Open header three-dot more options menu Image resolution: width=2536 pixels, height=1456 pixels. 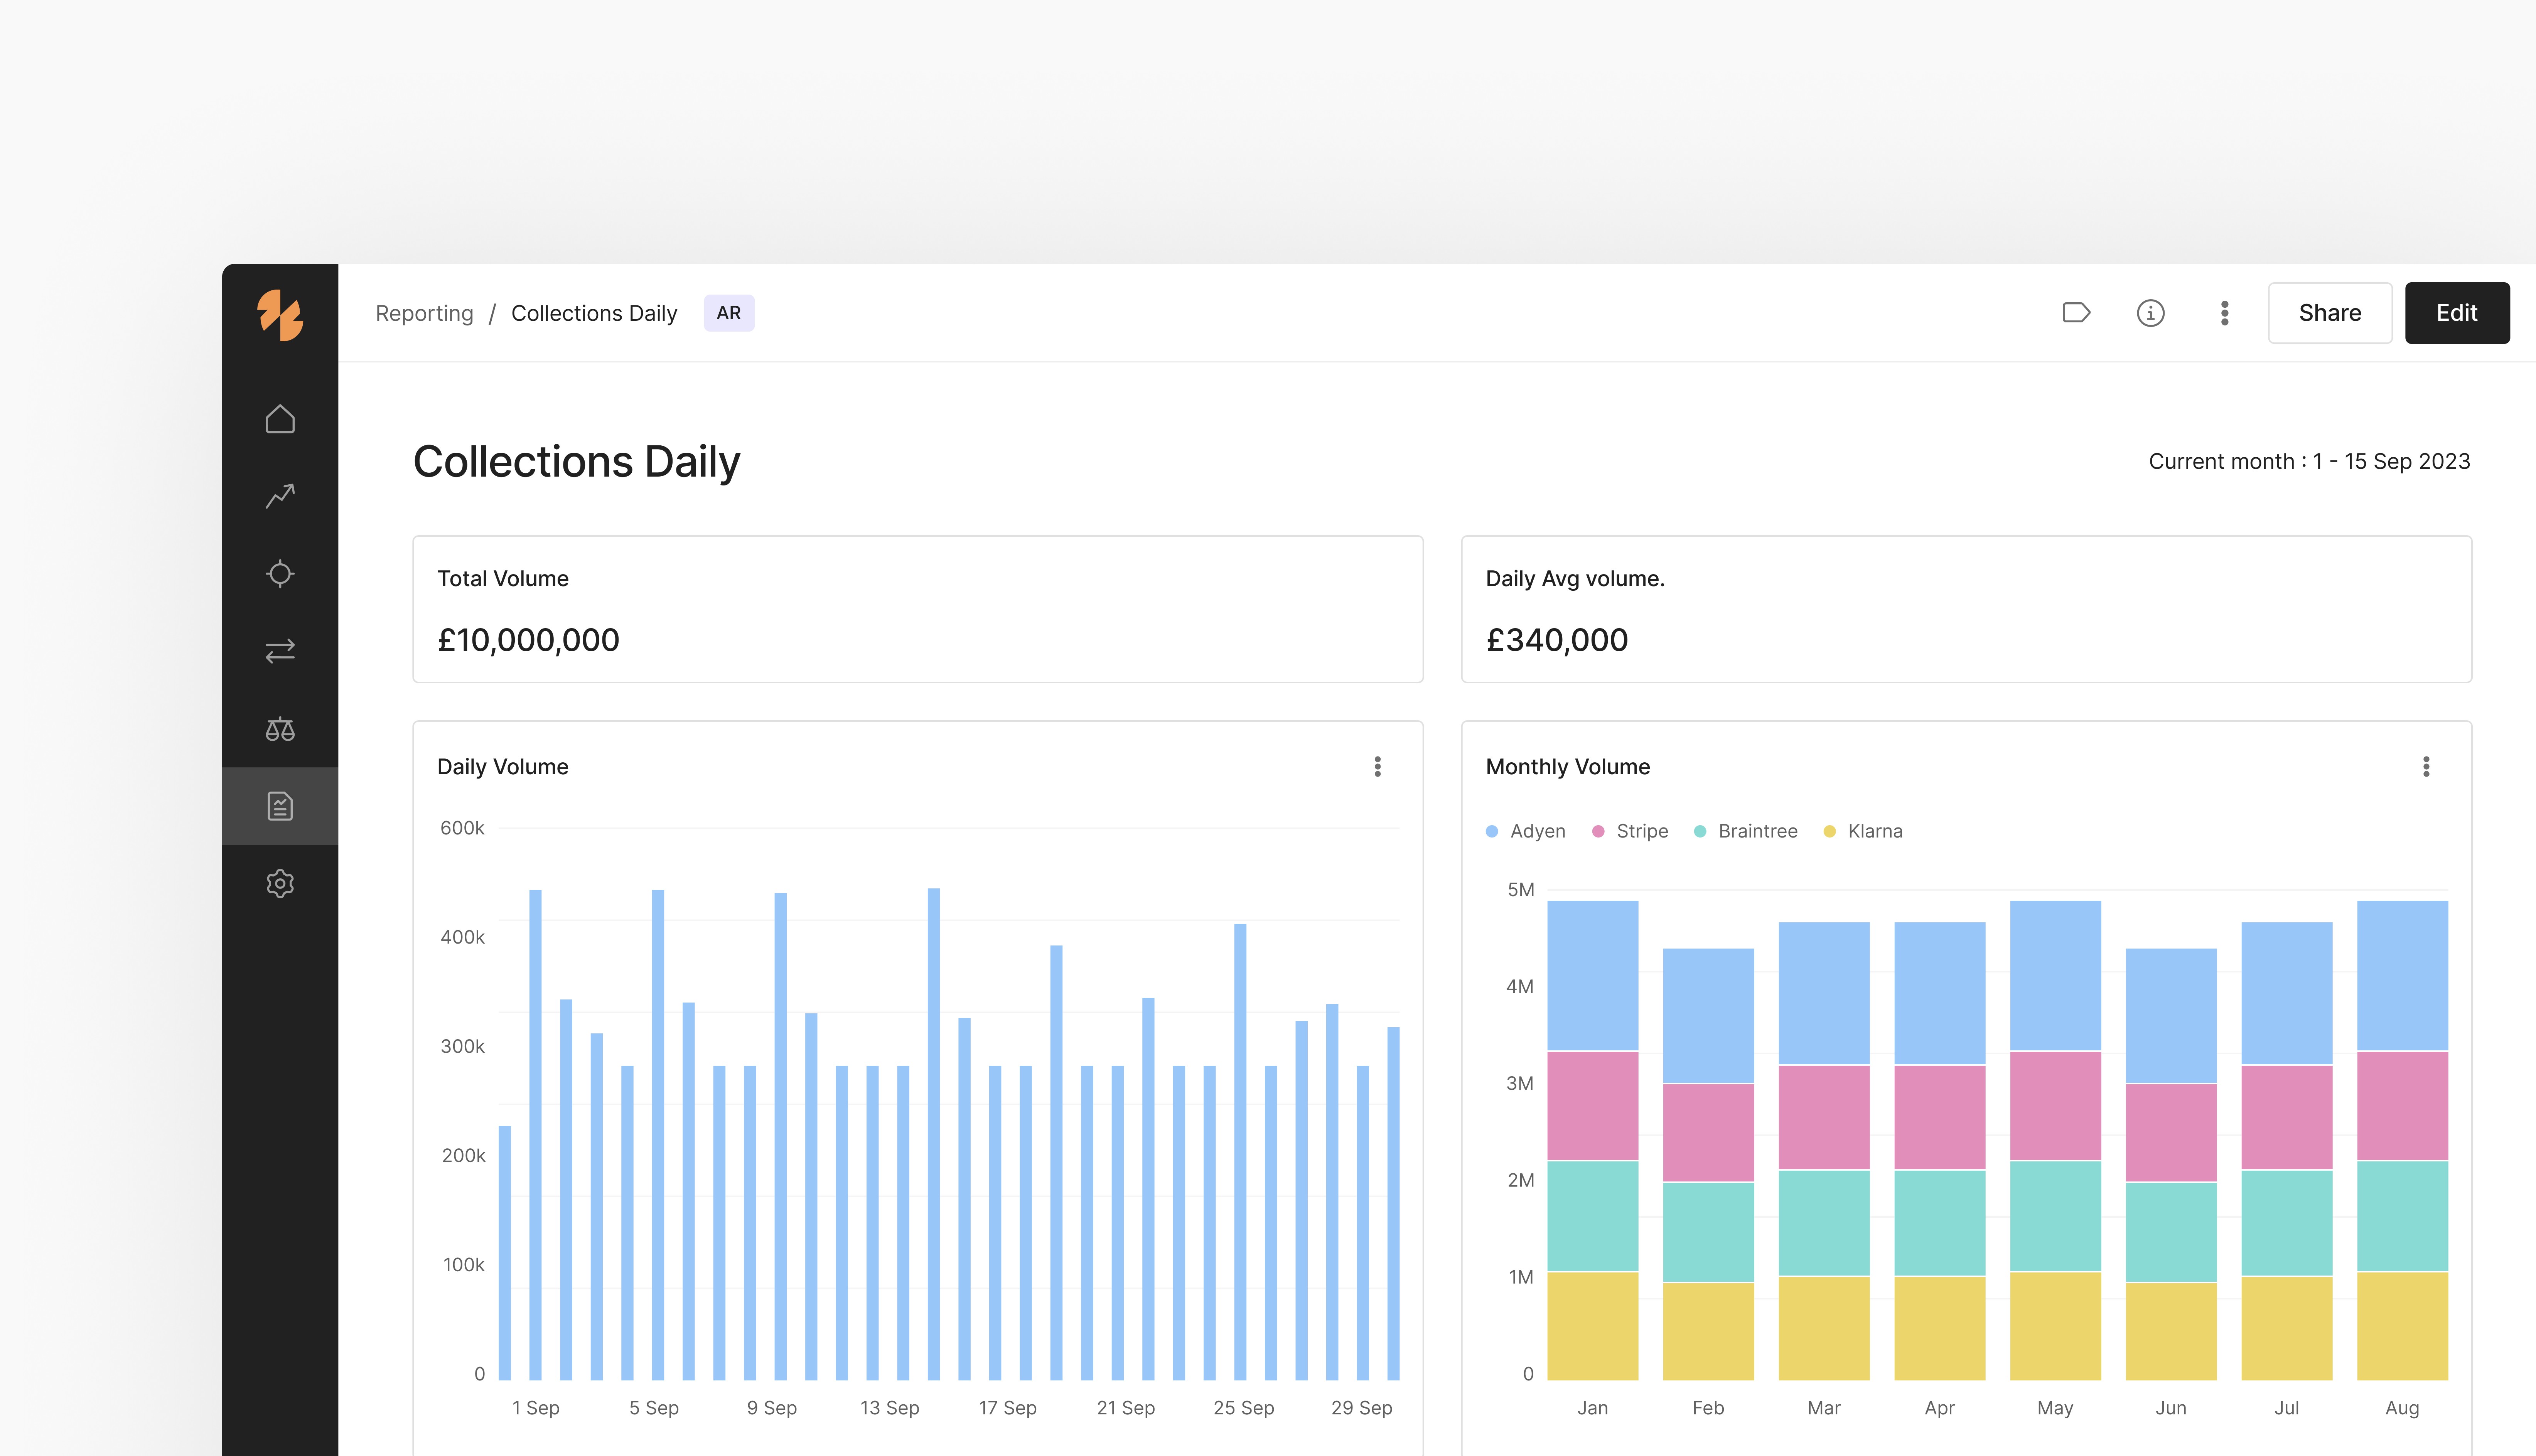click(x=2224, y=313)
